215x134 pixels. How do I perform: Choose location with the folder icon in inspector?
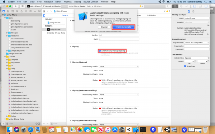pos(208,25)
